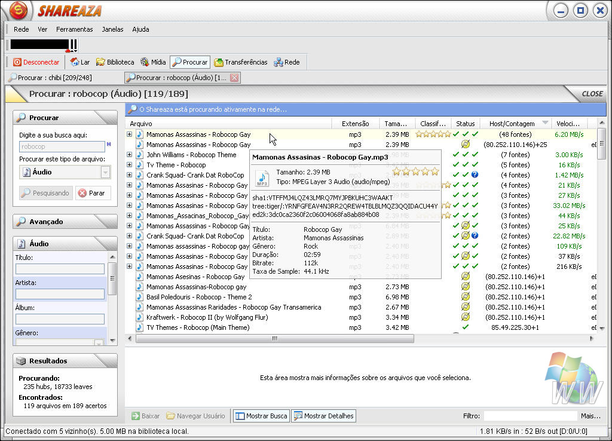Expand the John Williams Robocop Theme row
The image size is (612, 441).
click(129, 155)
